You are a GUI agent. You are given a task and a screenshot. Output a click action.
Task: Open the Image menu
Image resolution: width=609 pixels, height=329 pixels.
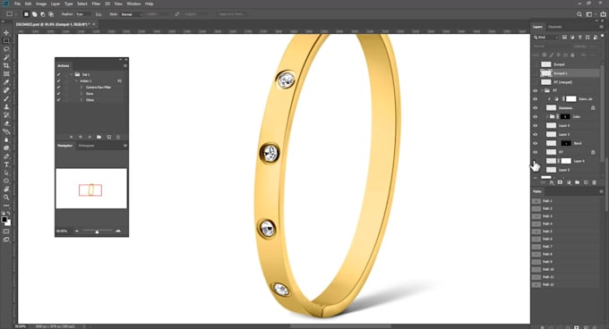pyautogui.click(x=41, y=4)
